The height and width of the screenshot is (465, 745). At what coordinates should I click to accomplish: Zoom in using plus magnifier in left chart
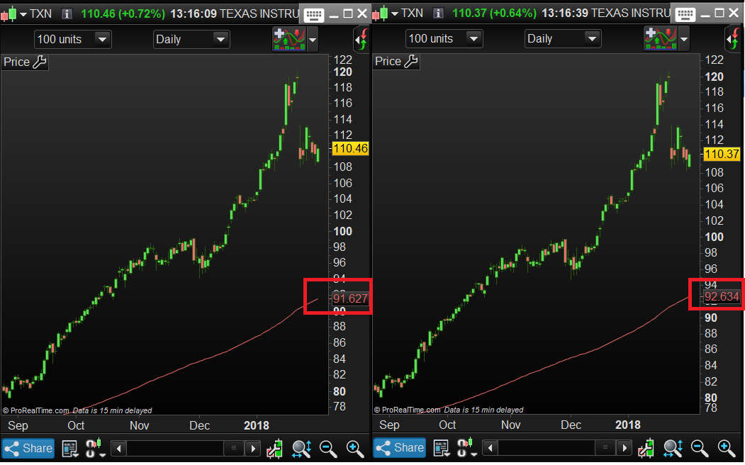[x=355, y=449]
